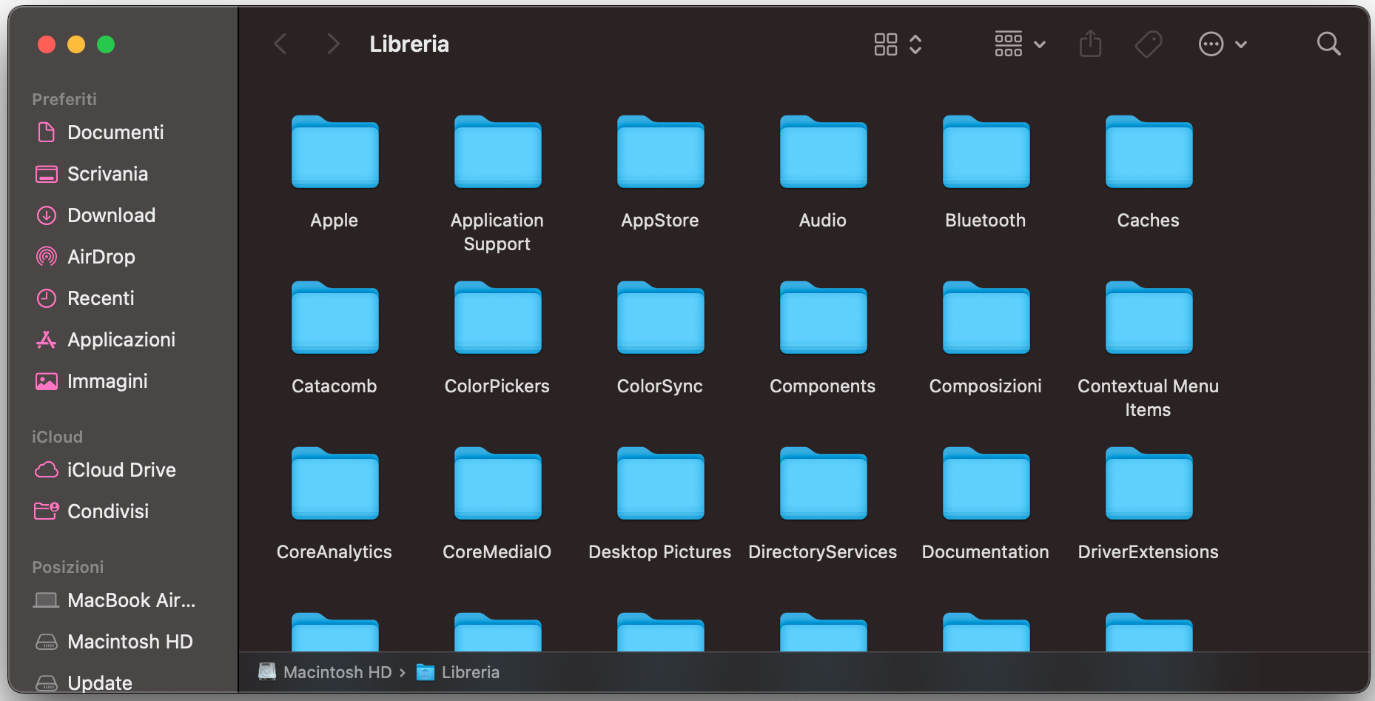This screenshot has height=701, width=1375.
Task: Navigate back using the left arrow
Action: click(280, 44)
